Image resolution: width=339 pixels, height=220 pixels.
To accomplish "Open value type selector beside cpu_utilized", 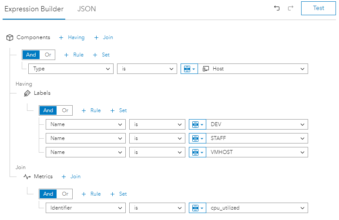I will tap(198, 208).
